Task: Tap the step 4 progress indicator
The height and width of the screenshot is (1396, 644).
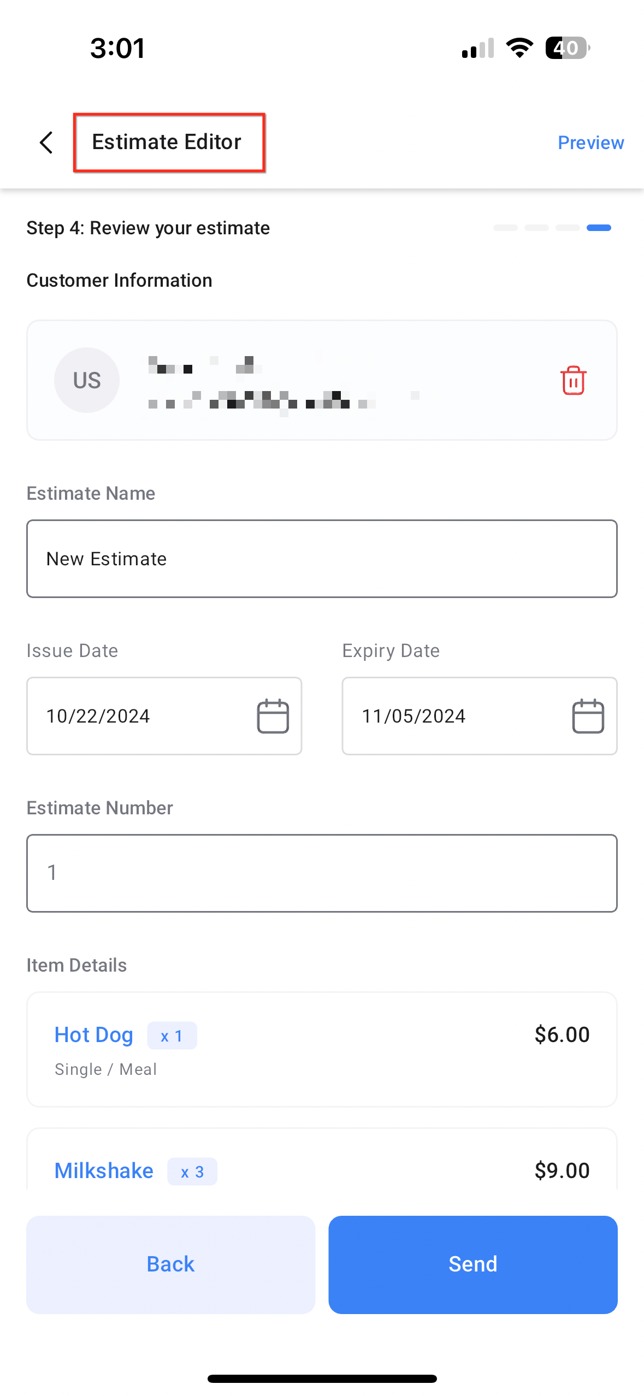Action: click(599, 228)
